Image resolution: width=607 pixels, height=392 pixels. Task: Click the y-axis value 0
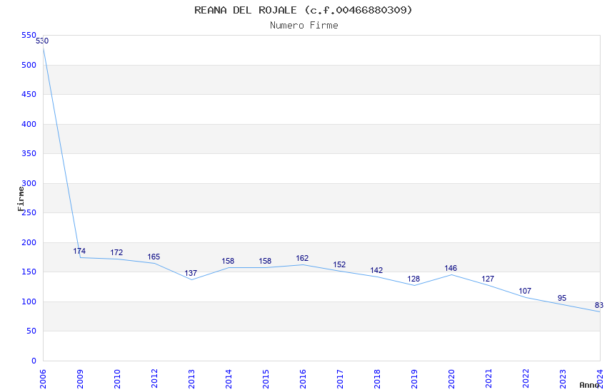(x=34, y=361)
